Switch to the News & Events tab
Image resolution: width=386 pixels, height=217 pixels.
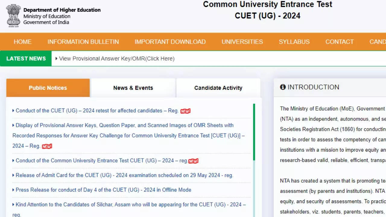133,88
